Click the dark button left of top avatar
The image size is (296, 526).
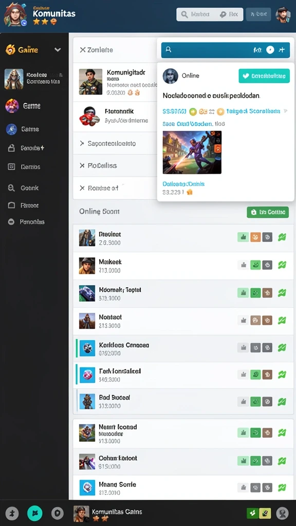(x=258, y=14)
